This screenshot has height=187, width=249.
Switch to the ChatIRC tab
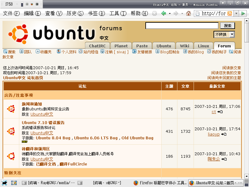pyautogui.click(x=97, y=46)
